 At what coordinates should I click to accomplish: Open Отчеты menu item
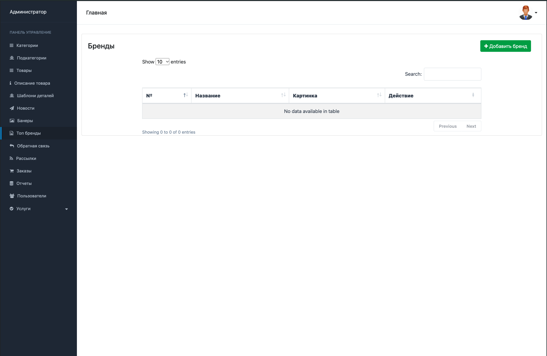click(x=39, y=183)
